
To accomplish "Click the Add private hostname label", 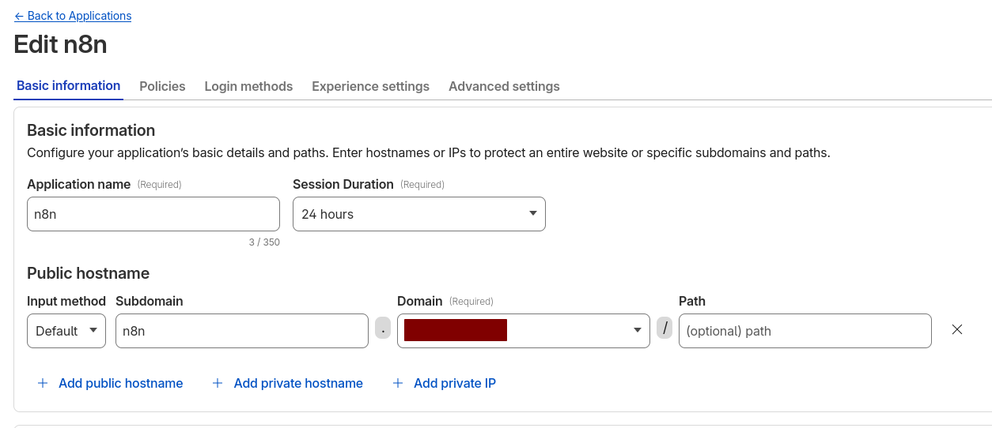I will click(x=298, y=384).
